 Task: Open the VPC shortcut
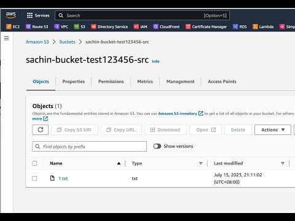coord(61,26)
